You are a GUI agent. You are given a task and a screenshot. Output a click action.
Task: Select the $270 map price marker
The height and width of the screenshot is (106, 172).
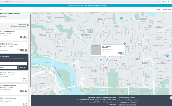tap(116, 63)
